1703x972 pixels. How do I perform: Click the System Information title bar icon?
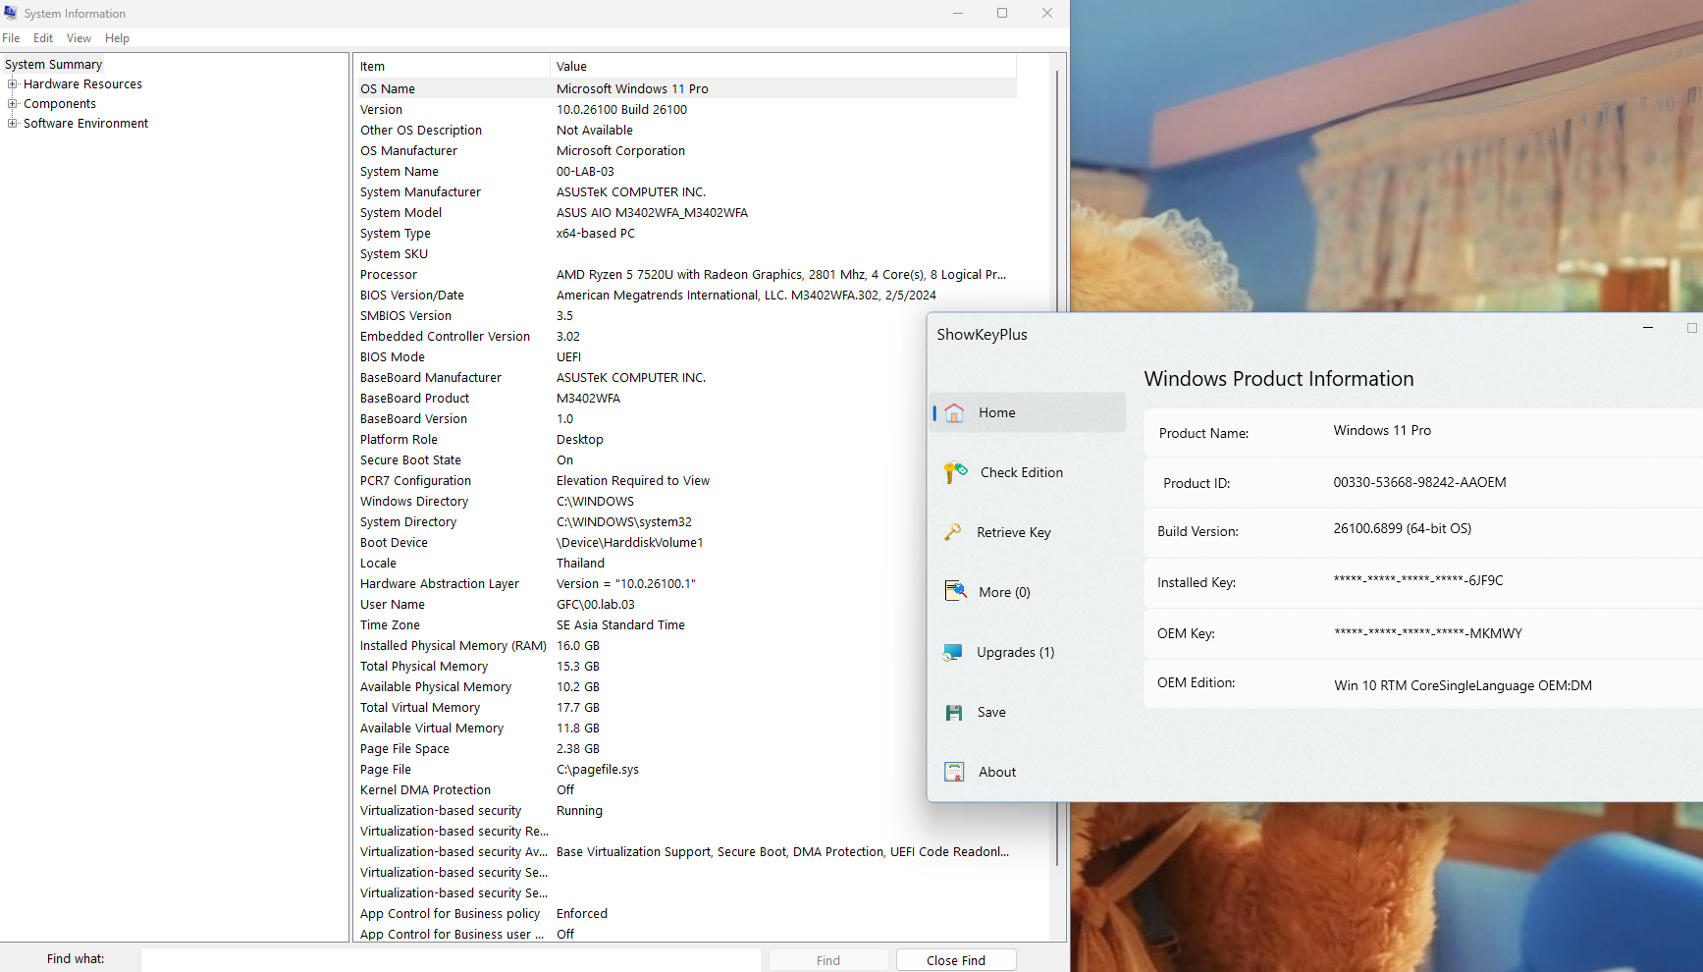click(x=11, y=13)
